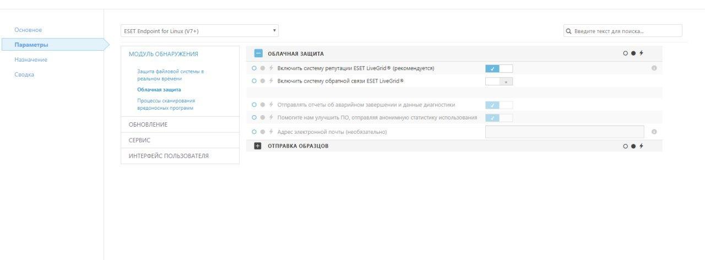Open info icon for LiveGrid reputation system
Viewport: 705px width, 260px height.
coord(654,68)
